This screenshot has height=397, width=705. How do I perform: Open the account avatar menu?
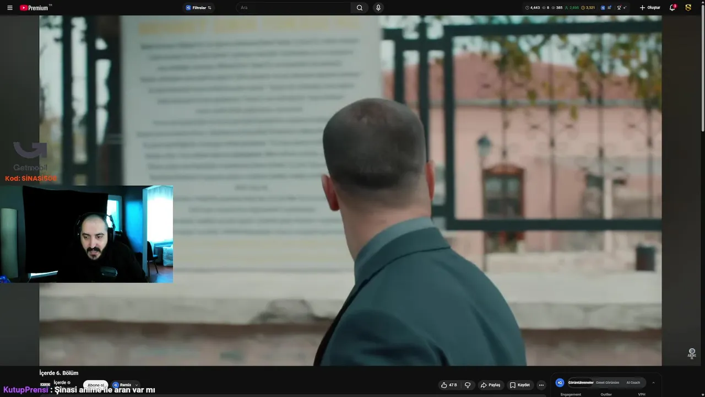(x=688, y=8)
